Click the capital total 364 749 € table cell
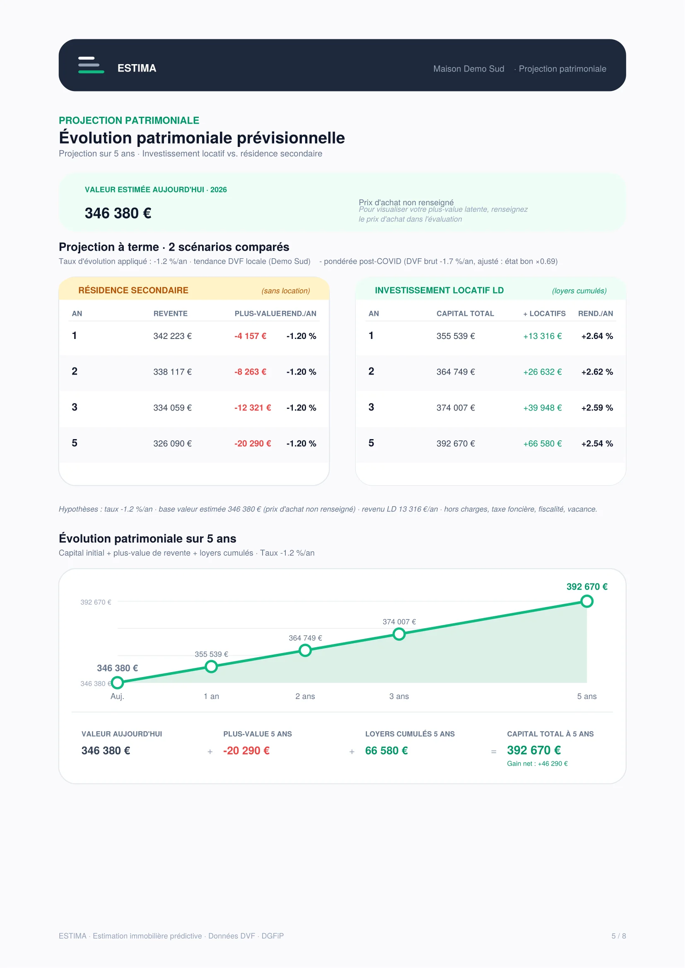This screenshot has width=685, height=968. tap(456, 372)
